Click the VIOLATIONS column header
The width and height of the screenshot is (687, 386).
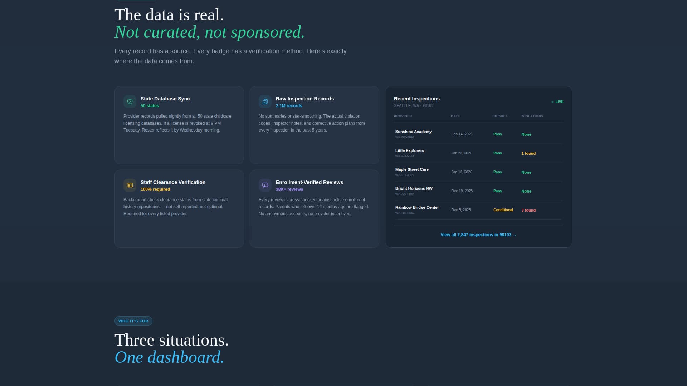[x=532, y=116]
